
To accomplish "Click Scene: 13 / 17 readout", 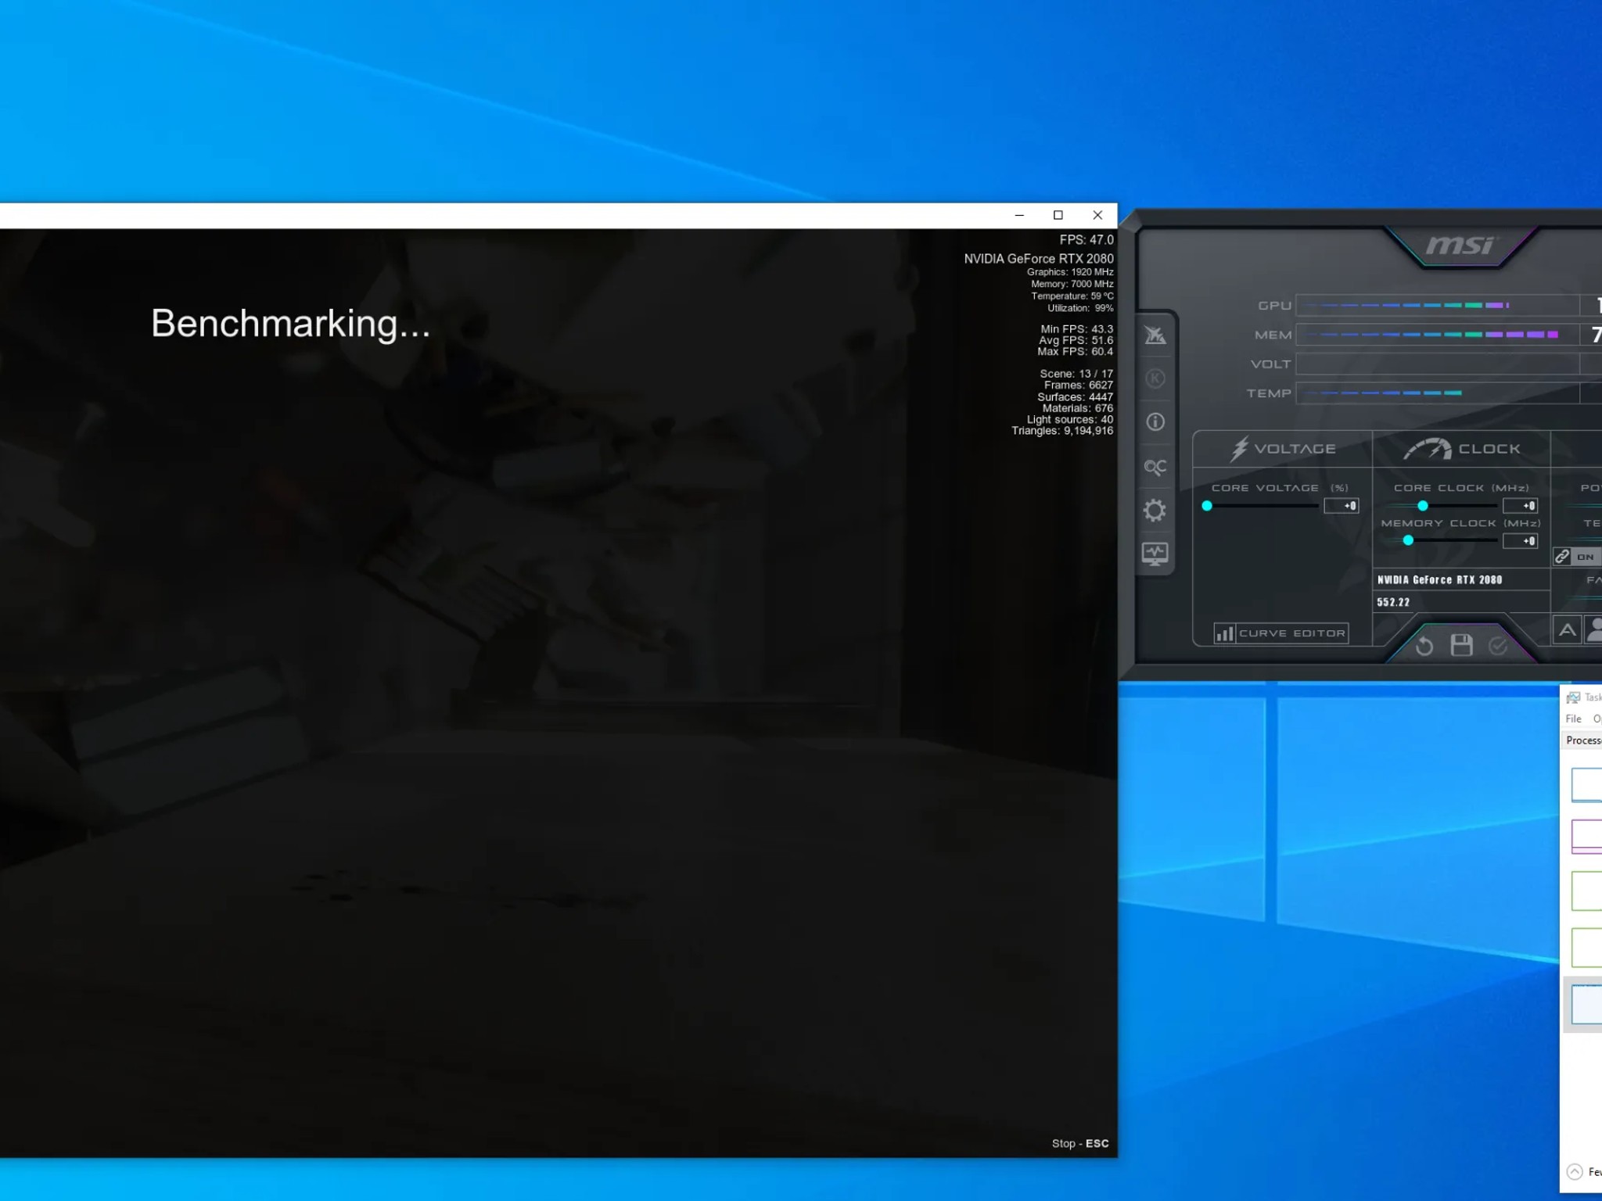I will pos(1076,374).
